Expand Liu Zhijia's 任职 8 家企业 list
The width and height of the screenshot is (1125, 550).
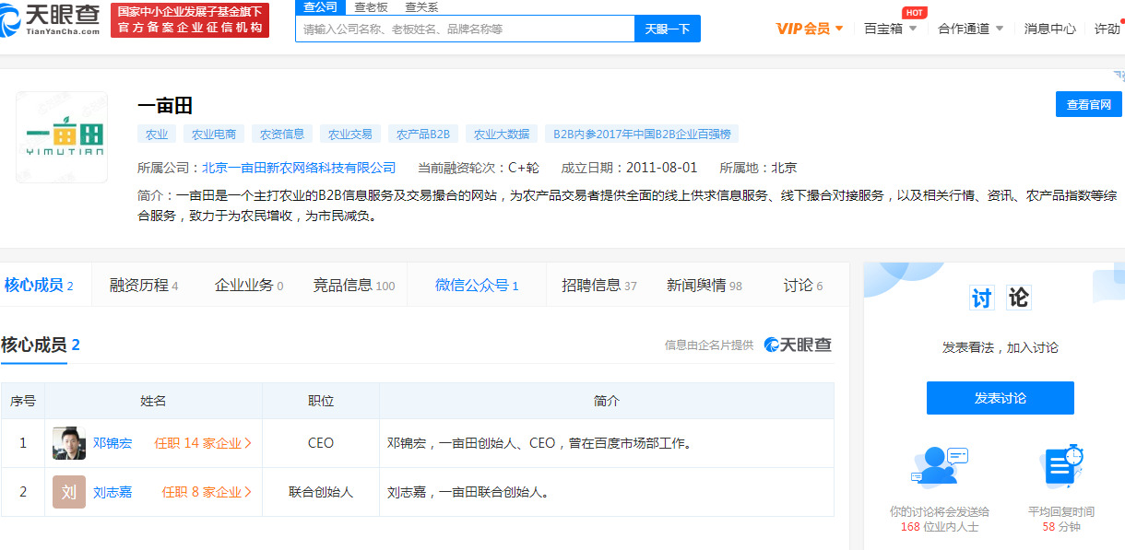click(207, 492)
